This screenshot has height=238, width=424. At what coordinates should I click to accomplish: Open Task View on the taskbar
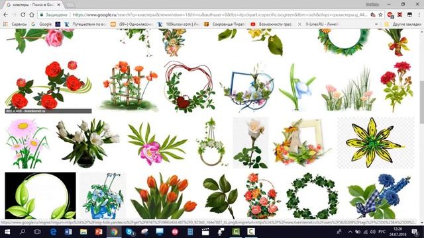tap(37, 232)
